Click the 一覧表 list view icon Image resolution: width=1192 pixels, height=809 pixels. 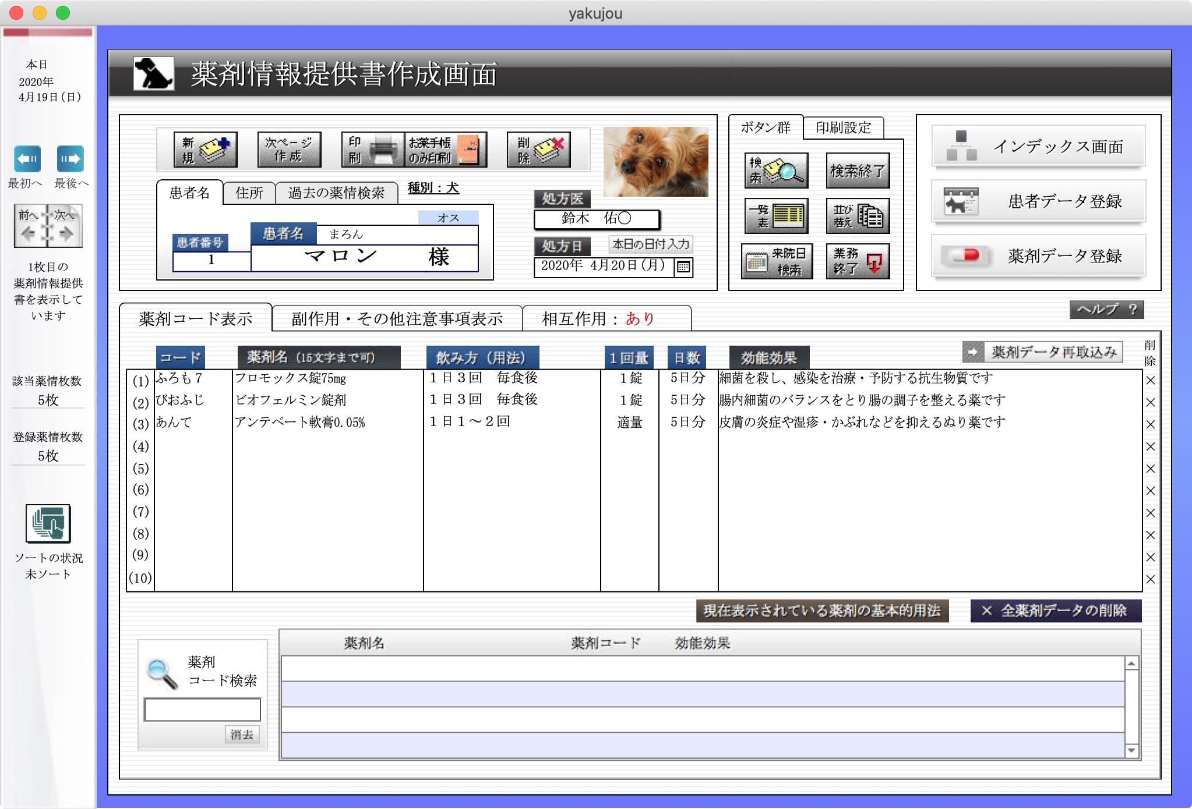(777, 216)
